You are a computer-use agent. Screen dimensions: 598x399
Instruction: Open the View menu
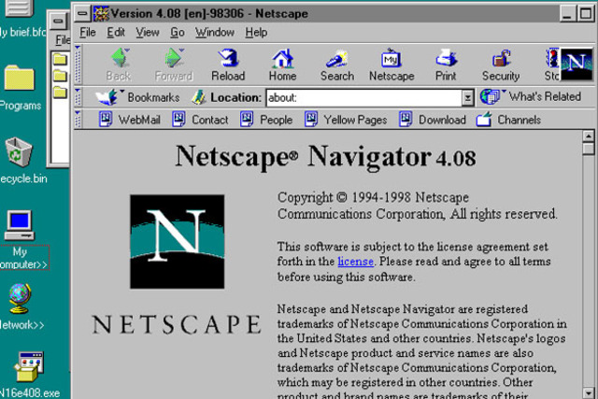coord(148,33)
